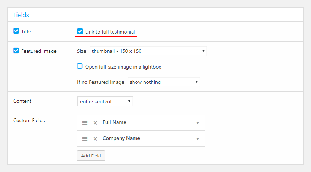Select the Company Name field row label
The width and height of the screenshot is (311, 172).
pos(121,138)
